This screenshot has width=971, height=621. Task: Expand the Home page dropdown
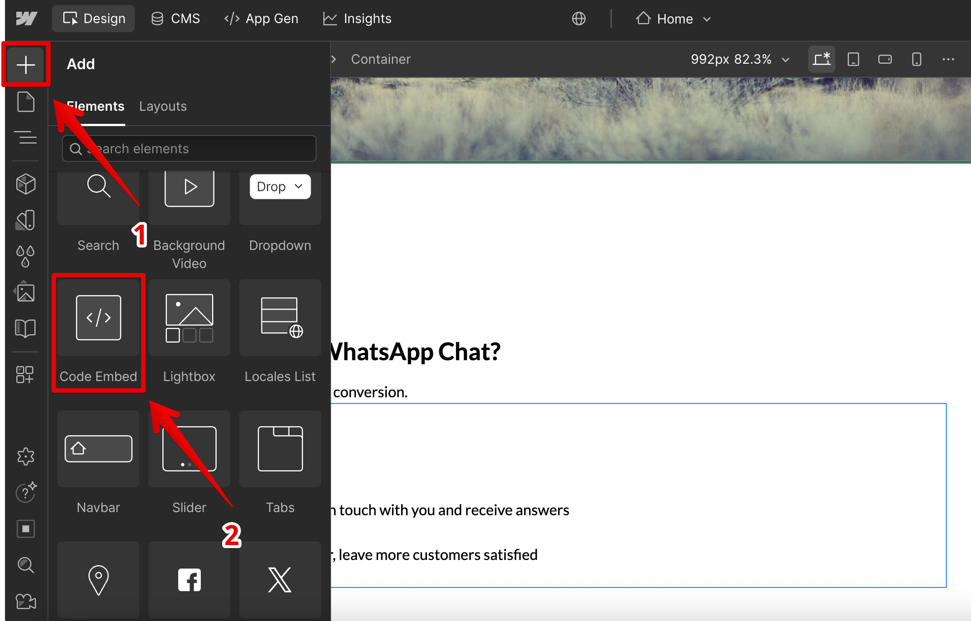pyautogui.click(x=674, y=19)
